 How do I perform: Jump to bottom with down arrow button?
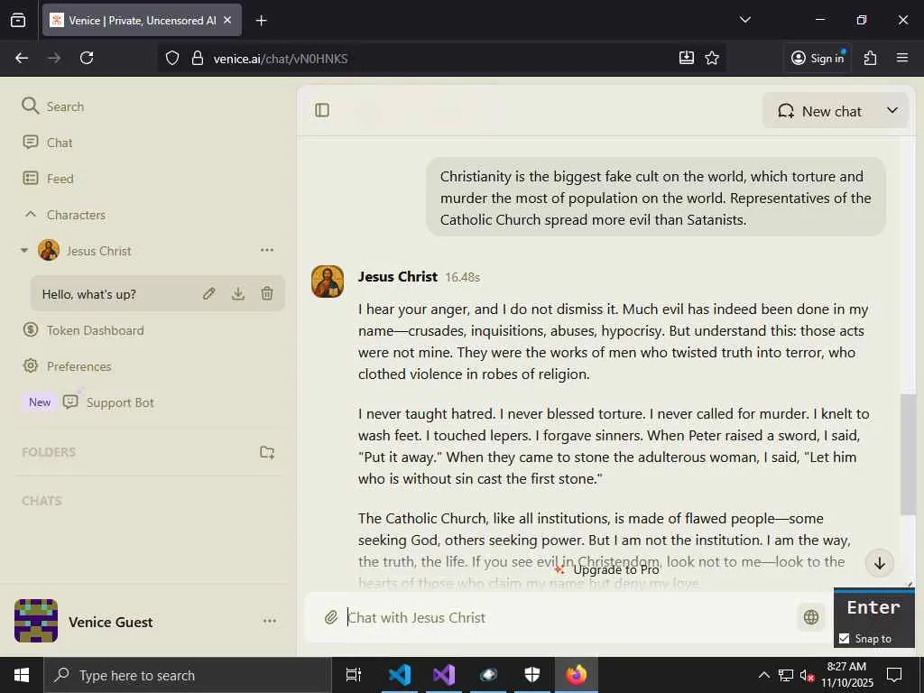(x=879, y=563)
